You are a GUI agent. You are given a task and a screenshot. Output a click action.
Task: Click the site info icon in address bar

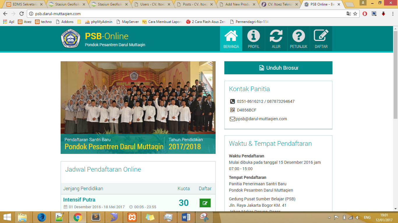(31, 14)
